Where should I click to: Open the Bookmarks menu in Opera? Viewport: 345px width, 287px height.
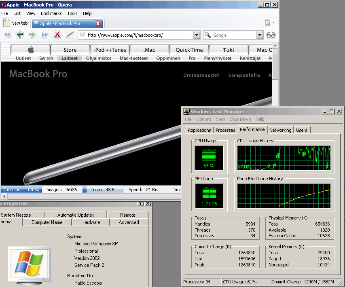click(51, 13)
